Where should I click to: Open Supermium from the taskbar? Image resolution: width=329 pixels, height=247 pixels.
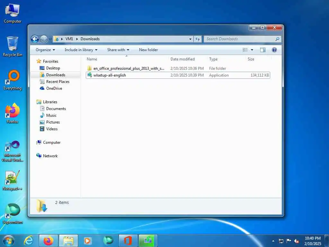pyautogui.click(x=108, y=241)
